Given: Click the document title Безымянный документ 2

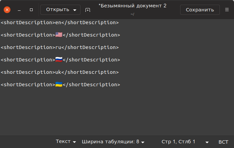Looking at the screenshot, I should (x=132, y=6).
